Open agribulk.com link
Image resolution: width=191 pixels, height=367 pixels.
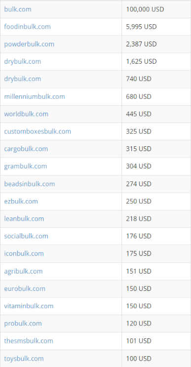23,271
